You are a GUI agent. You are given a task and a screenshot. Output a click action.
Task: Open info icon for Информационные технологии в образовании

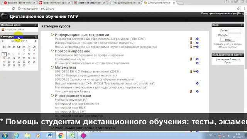[x=197, y=43]
